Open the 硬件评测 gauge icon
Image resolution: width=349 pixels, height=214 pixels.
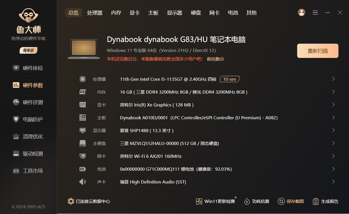[x=16, y=102]
